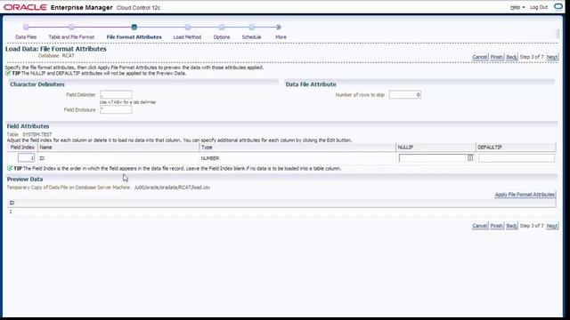The width and height of the screenshot is (570, 320).
Task: Click the top Back button
Action: pos(511,57)
